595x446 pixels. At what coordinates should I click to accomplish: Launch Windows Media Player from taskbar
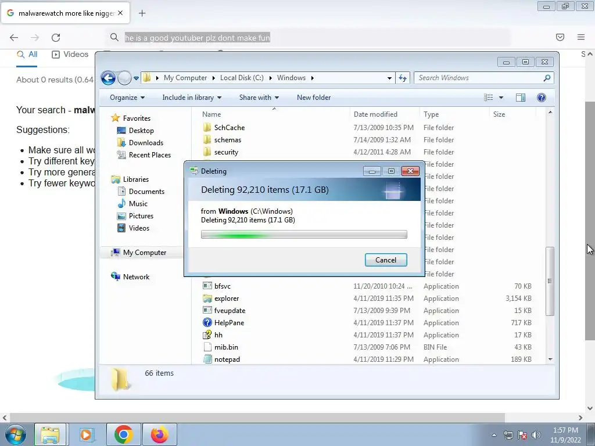[86, 434]
